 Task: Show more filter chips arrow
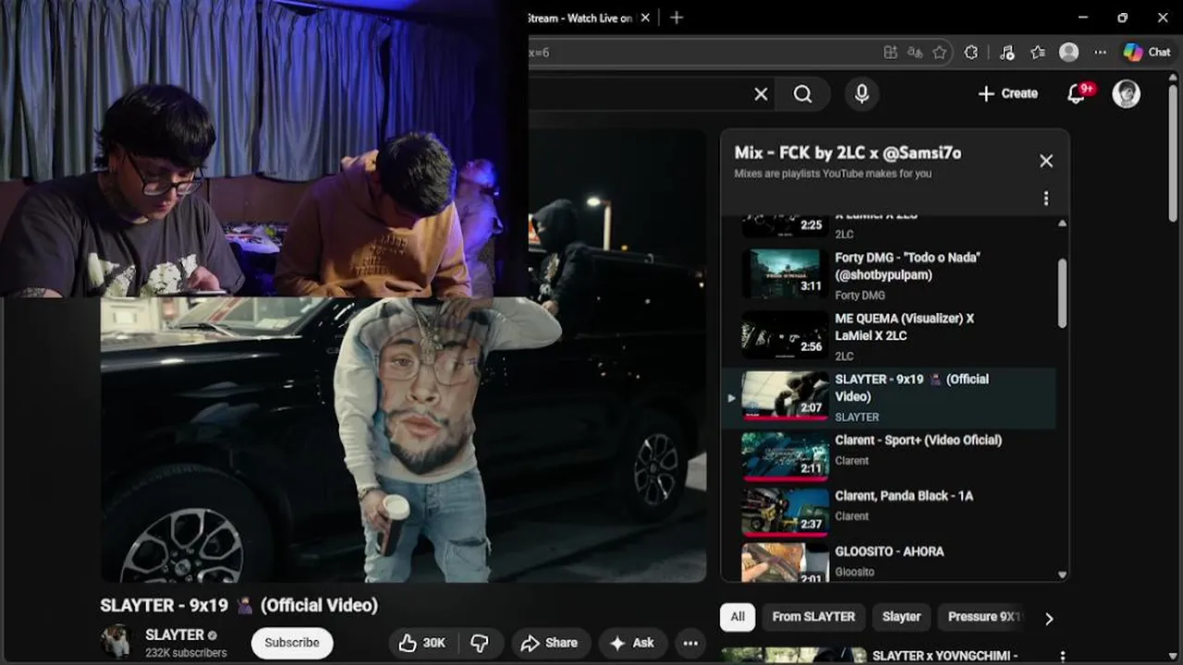coord(1049,619)
